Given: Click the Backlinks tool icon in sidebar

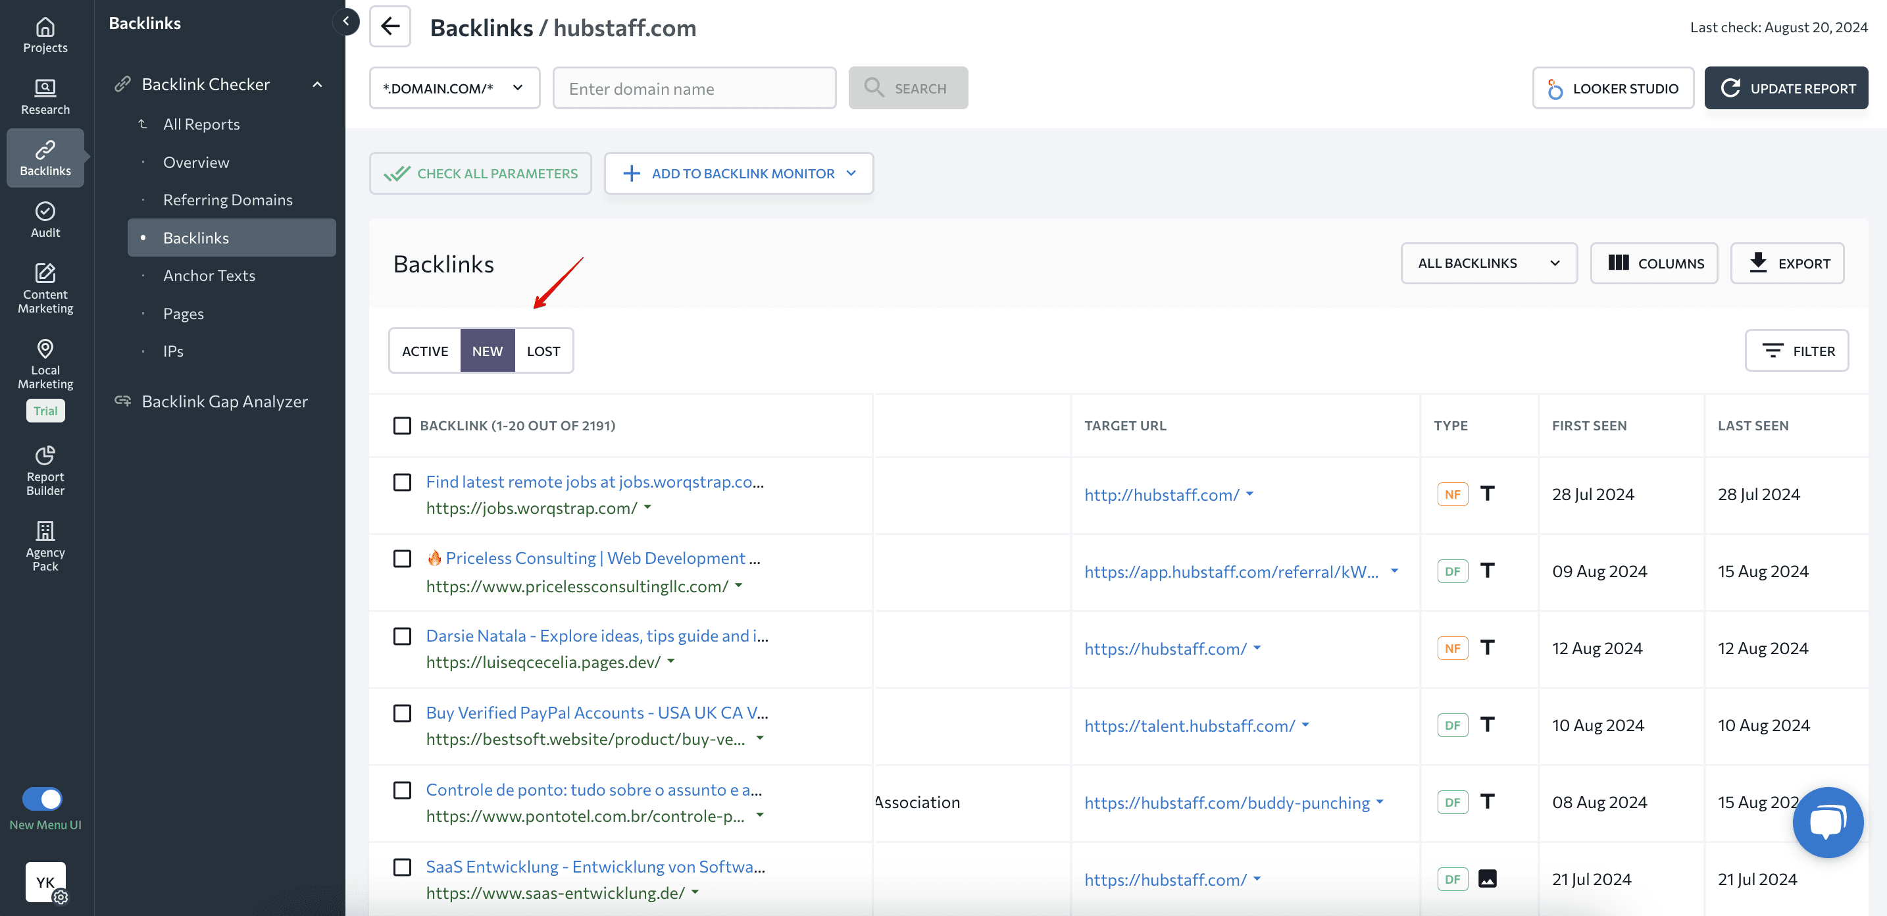Looking at the screenshot, I should coord(47,158).
